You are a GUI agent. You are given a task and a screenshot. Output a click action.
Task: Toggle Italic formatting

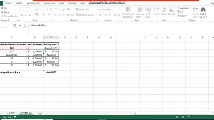[25, 15]
